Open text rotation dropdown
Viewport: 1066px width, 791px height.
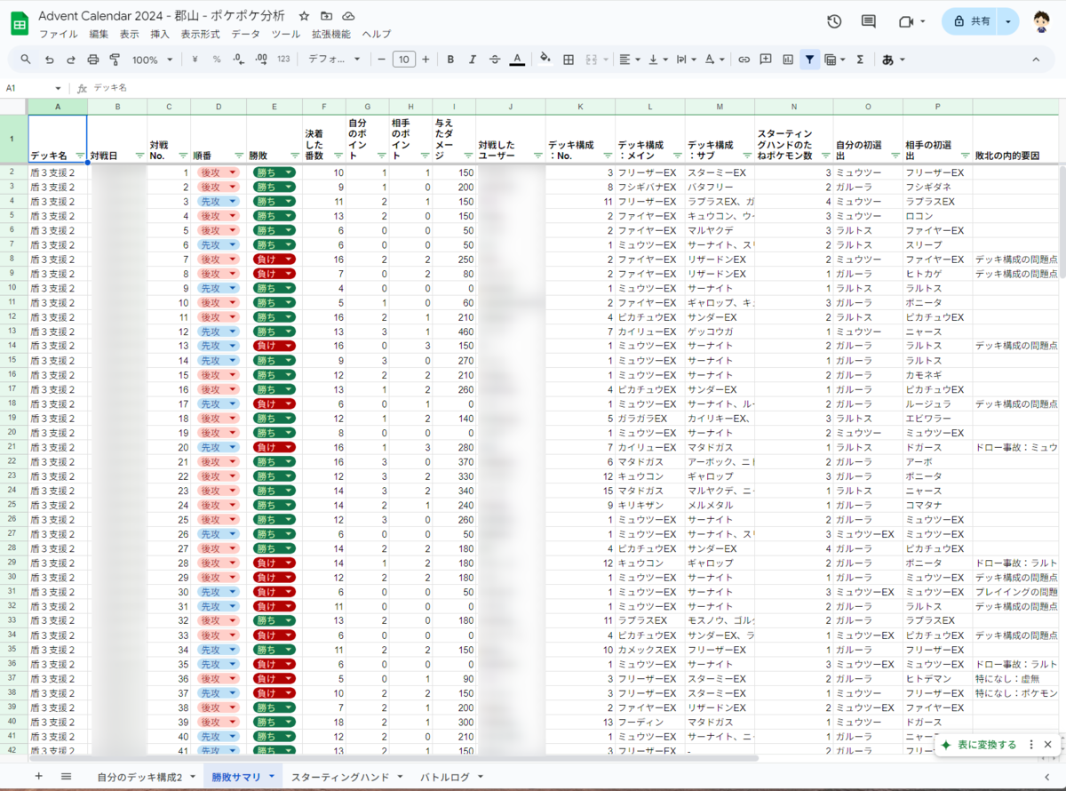click(x=714, y=60)
